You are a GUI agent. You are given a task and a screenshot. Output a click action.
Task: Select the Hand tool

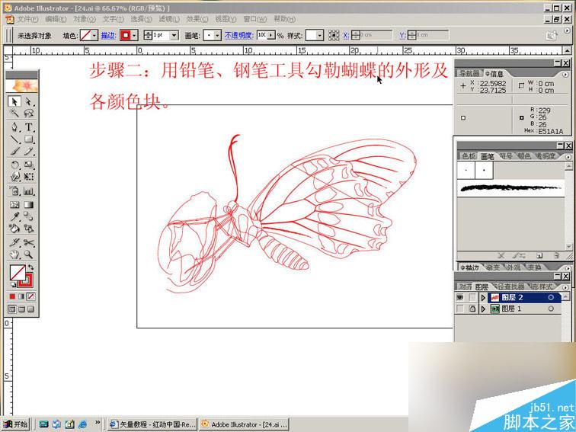[x=14, y=254]
